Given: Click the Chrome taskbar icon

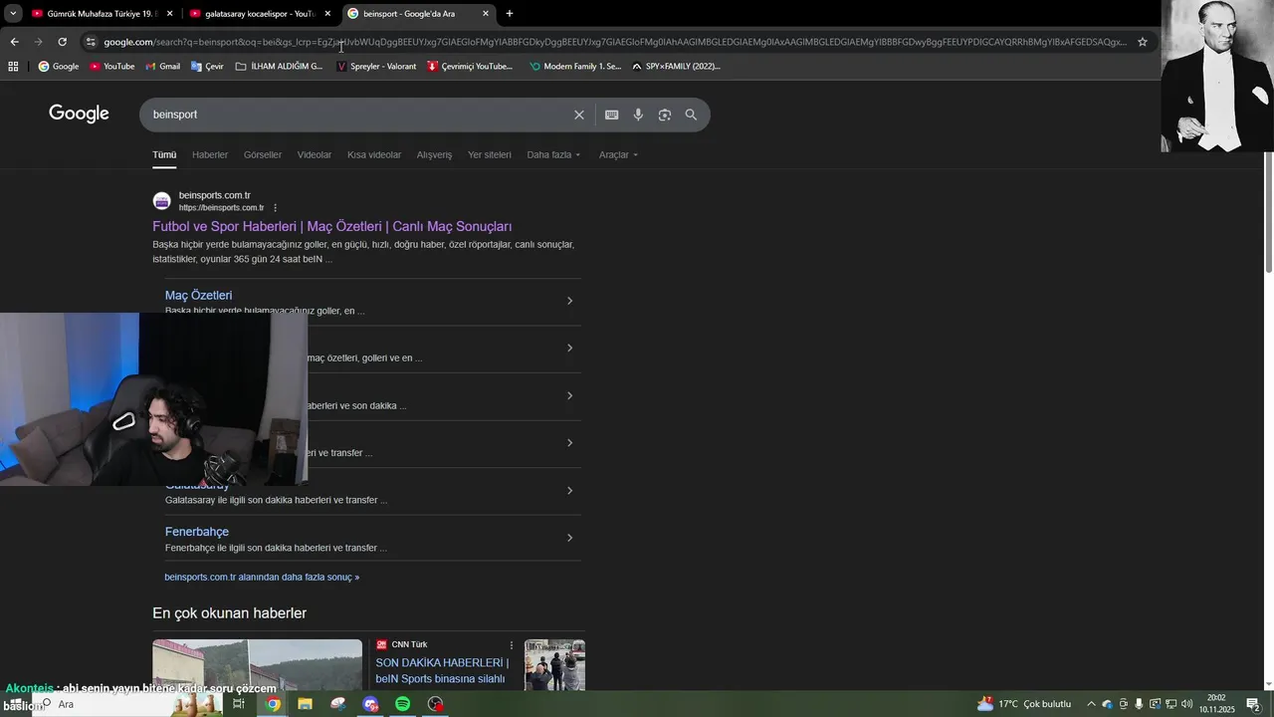Looking at the screenshot, I should [x=273, y=704].
